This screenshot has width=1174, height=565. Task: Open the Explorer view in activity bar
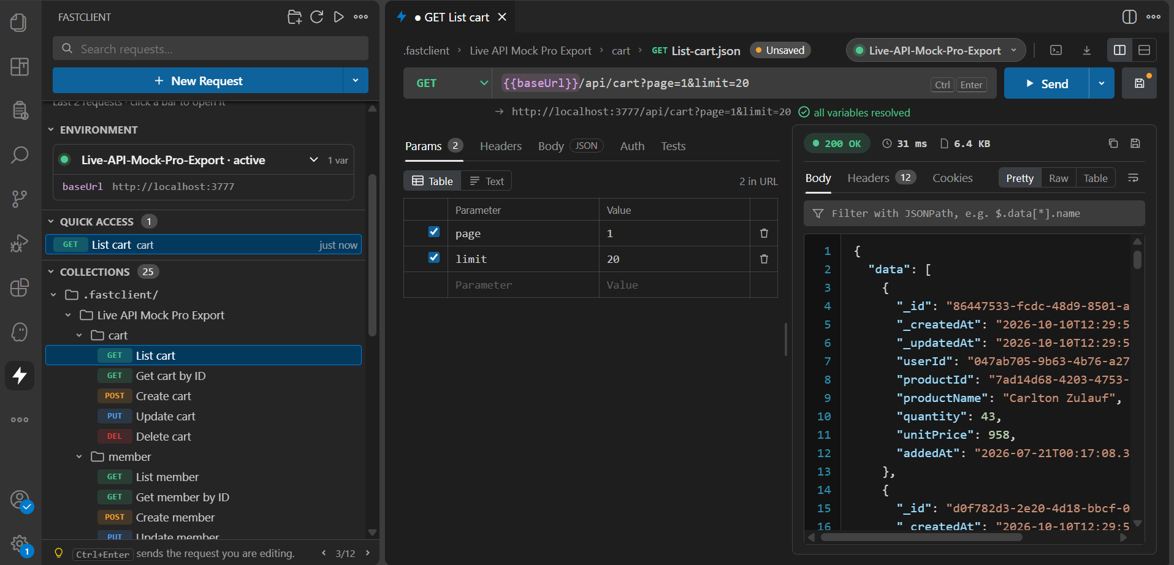[x=19, y=23]
